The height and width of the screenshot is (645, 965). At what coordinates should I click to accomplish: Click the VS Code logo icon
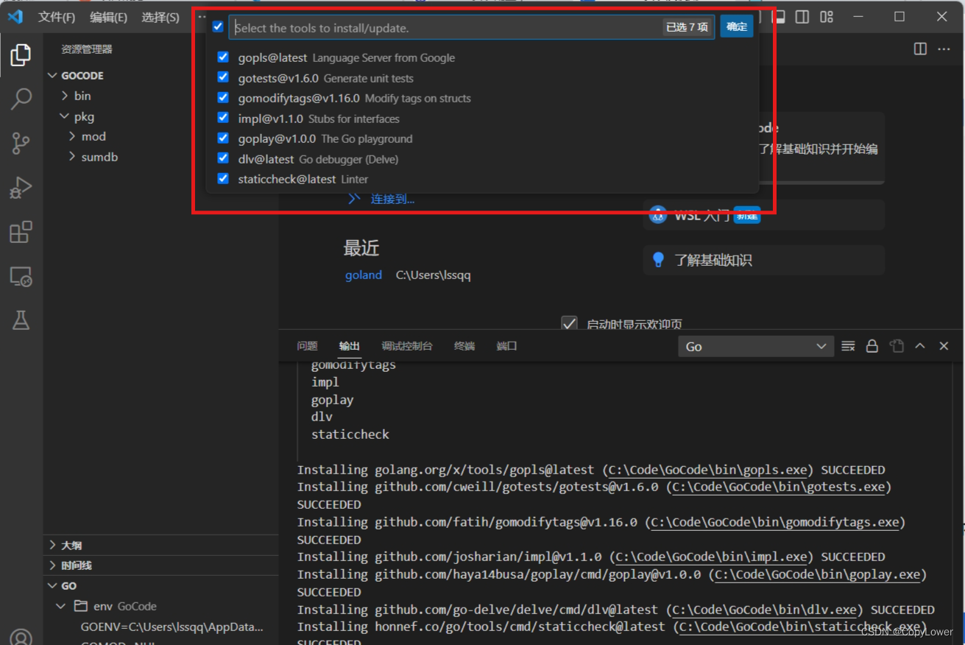point(15,16)
